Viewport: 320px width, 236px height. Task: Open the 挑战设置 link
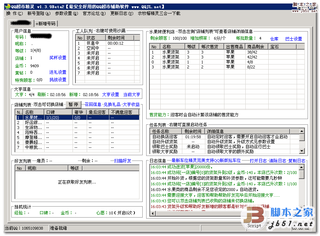coord(58,80)
